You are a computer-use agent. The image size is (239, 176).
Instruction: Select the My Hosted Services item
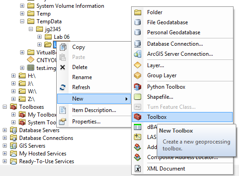click(42, 154)
